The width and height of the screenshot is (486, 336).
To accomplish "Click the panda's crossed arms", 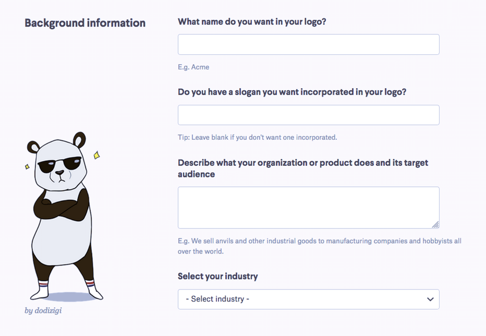I will click(61, 206).
